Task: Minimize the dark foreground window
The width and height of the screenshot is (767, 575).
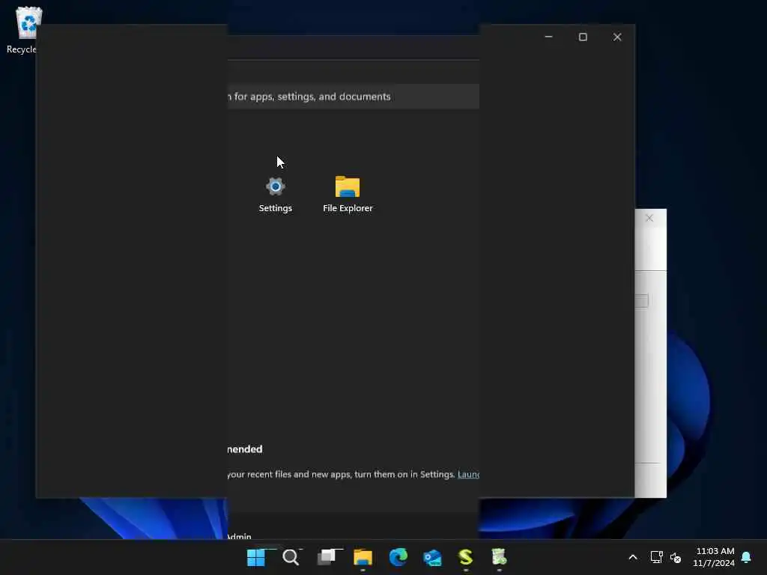Action: 549,37
